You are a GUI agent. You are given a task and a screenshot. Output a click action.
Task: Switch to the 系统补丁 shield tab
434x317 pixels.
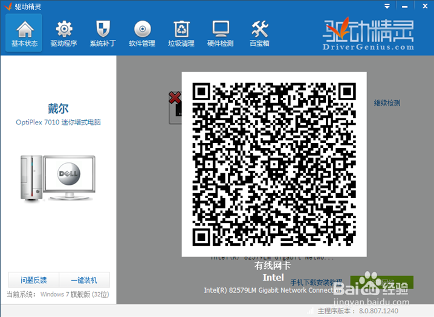click(x=103, y=33)
